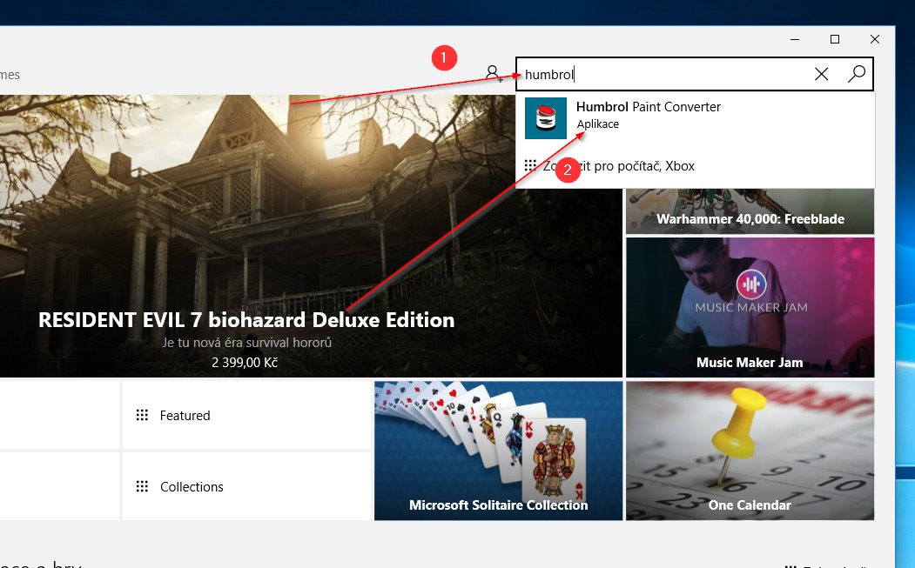The width and height of the screenshot is (915, 568).
Task: Clear the search box with the X icon
Action: click(x=821, y=74)
